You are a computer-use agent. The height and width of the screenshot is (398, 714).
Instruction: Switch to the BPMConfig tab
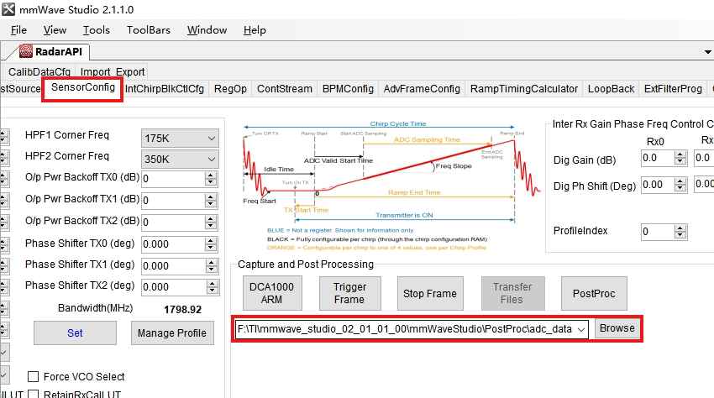[x=348, y=89]
